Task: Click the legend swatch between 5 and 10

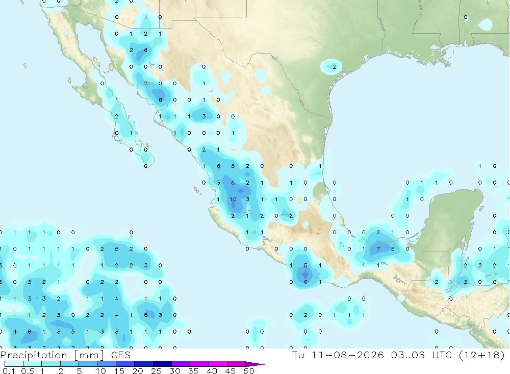Action: (x=88, y=364)
